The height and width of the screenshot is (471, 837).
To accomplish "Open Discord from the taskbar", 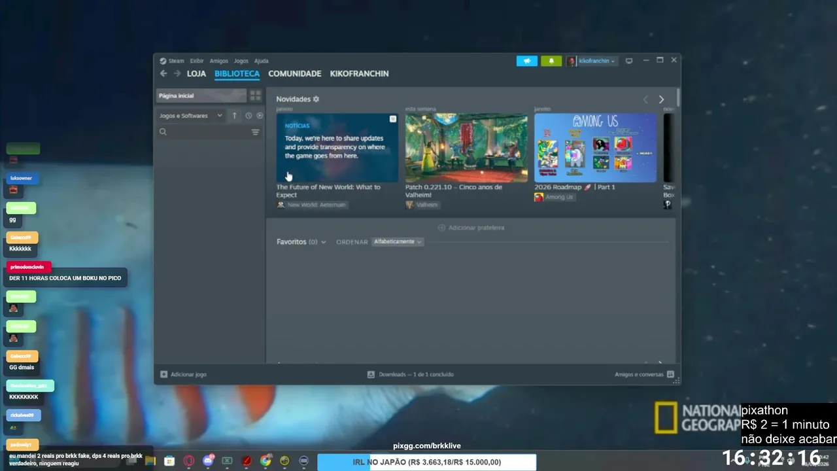I will tap(208, 461).
